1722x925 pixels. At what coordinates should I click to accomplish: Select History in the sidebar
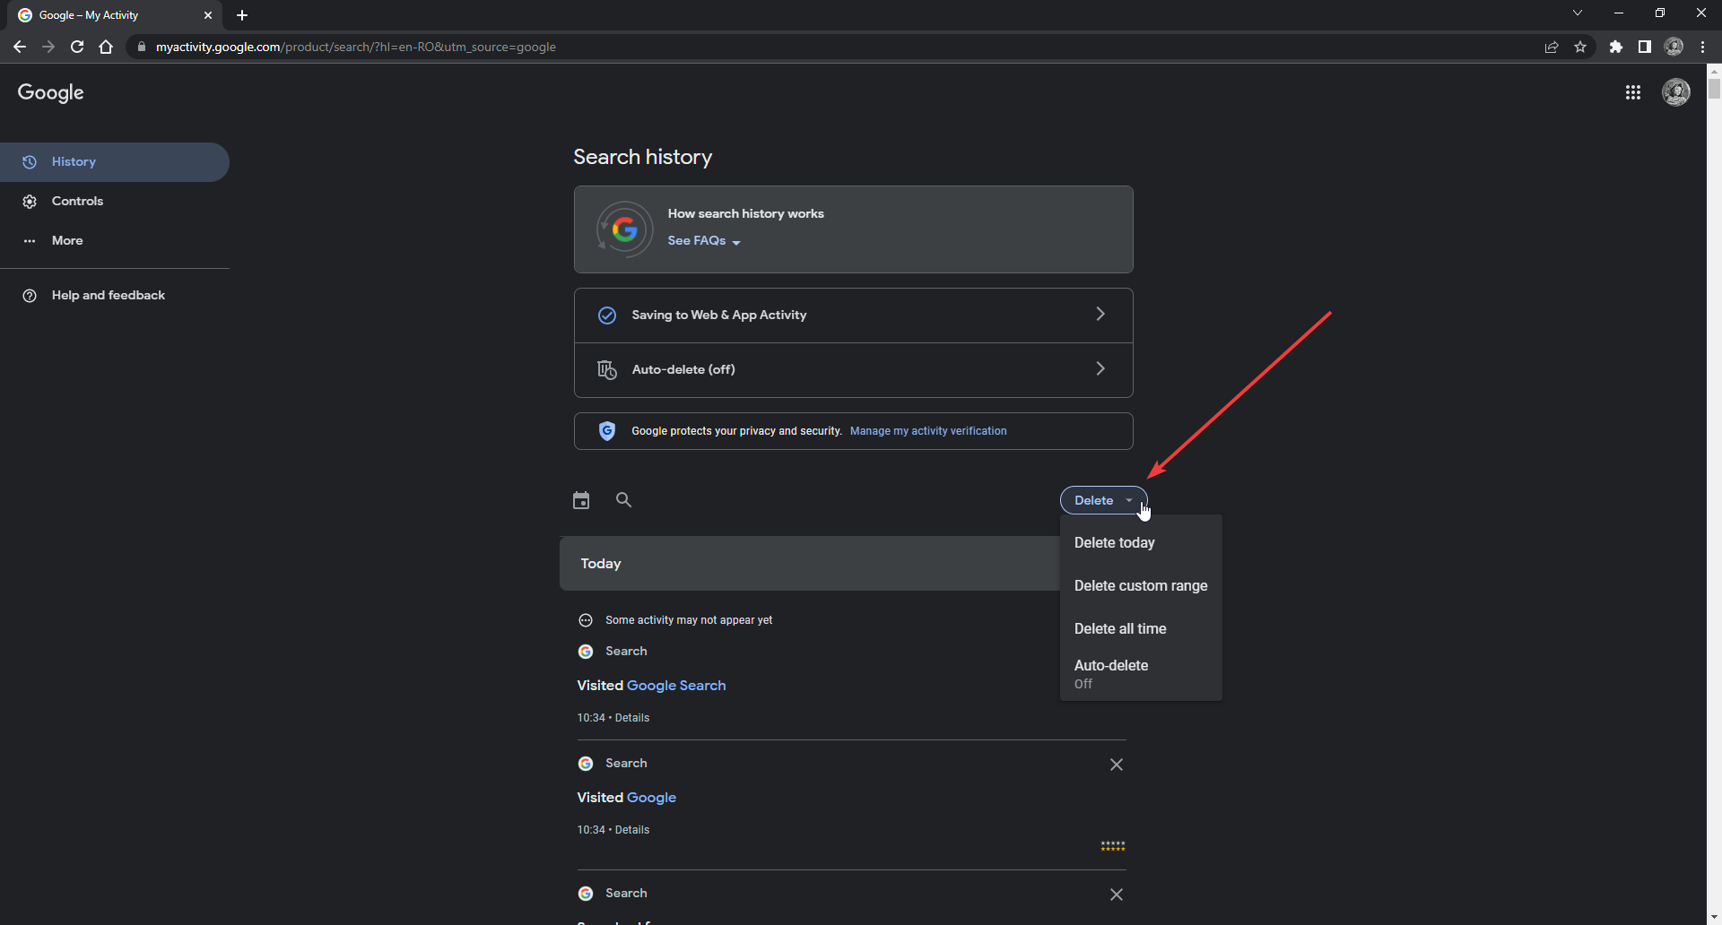coord(115,162)
